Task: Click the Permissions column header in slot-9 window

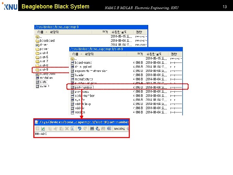Action: (174, 54)
